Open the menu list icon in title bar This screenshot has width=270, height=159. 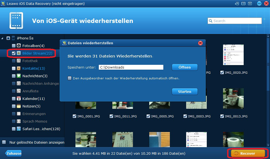(250, 4)
